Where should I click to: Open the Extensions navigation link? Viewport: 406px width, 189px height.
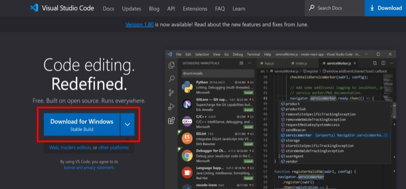(195, 8)
